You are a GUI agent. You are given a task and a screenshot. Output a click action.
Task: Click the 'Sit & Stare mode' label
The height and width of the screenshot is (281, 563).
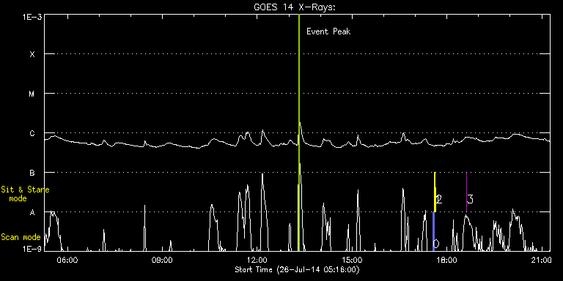[25, 193]
